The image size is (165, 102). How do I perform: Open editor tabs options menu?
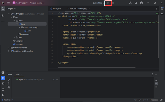pyautogui.click(x=157, y=8)
